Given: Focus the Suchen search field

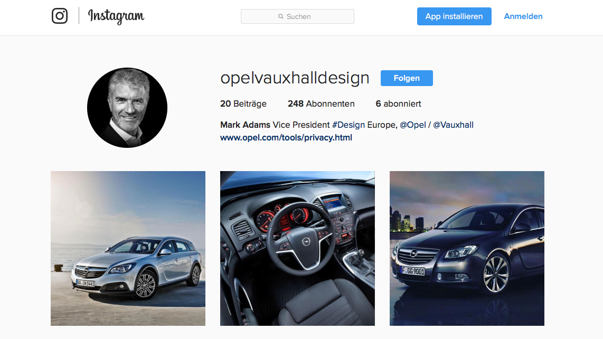Looking at the screenshot, I should [x=297, y=16].
